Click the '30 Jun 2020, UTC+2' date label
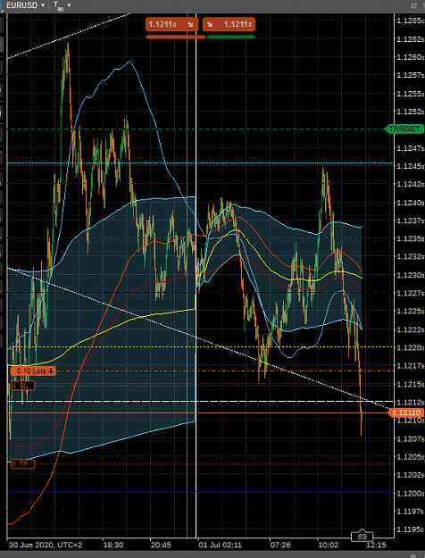 [46, 545]
